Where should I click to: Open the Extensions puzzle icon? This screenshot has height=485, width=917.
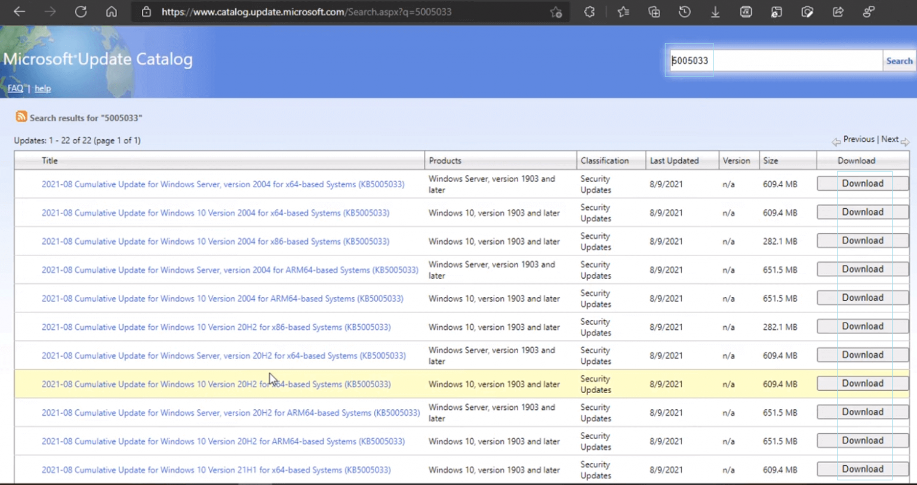pos(589,12)
